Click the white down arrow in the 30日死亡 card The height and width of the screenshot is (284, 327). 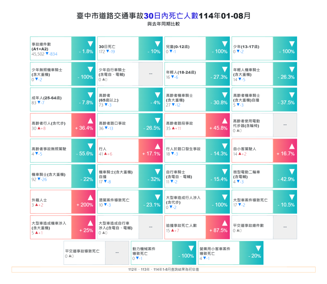(158, 44)
